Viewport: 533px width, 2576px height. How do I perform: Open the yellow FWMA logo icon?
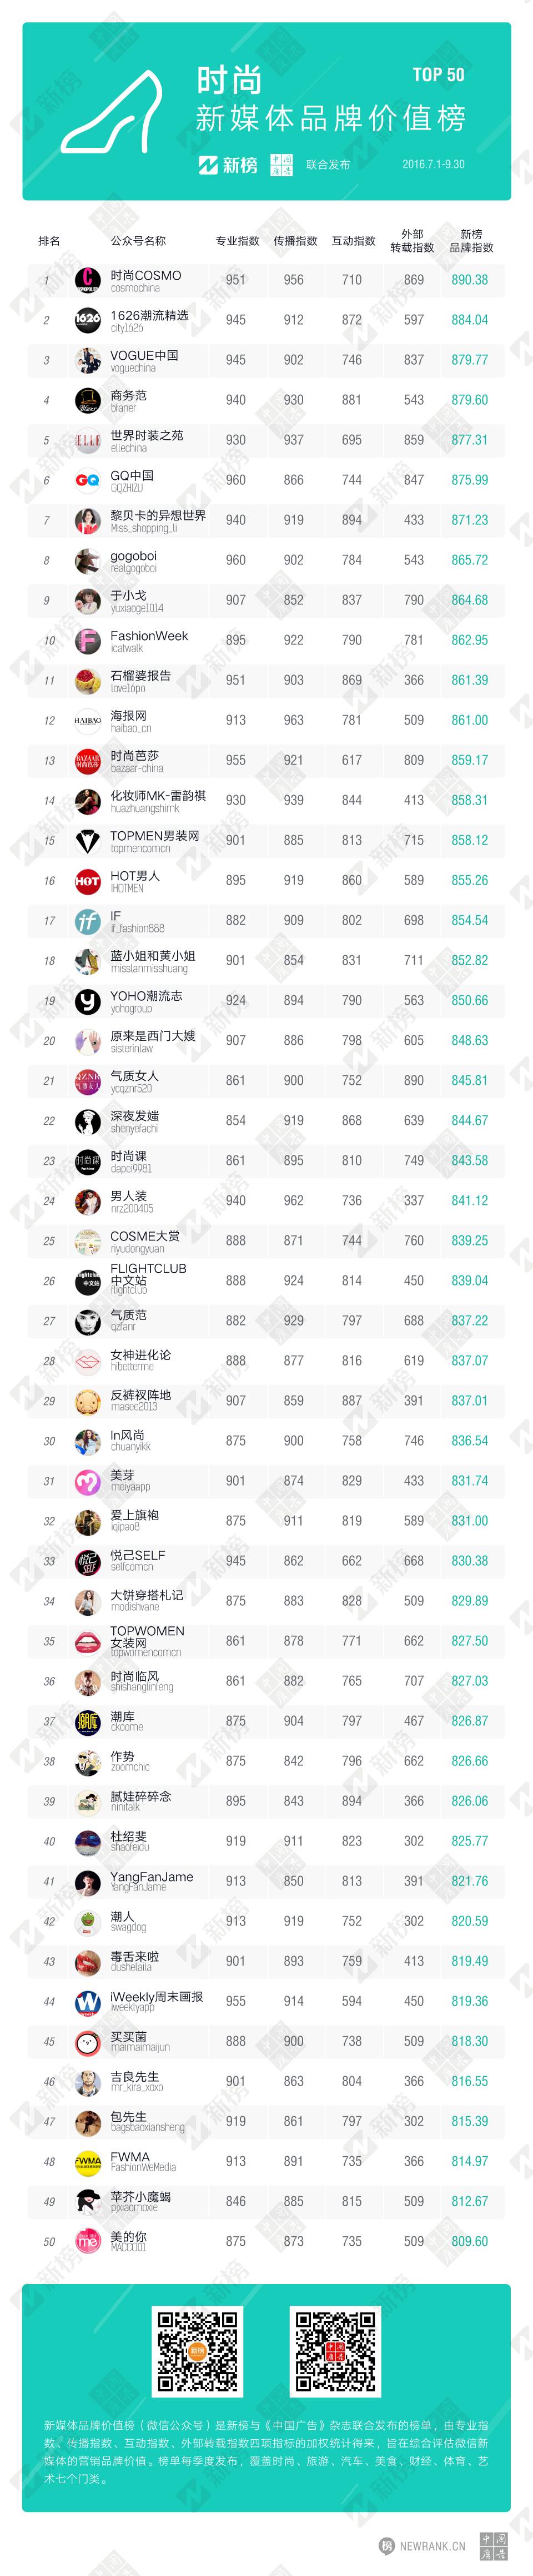(x=88, y=2161)
